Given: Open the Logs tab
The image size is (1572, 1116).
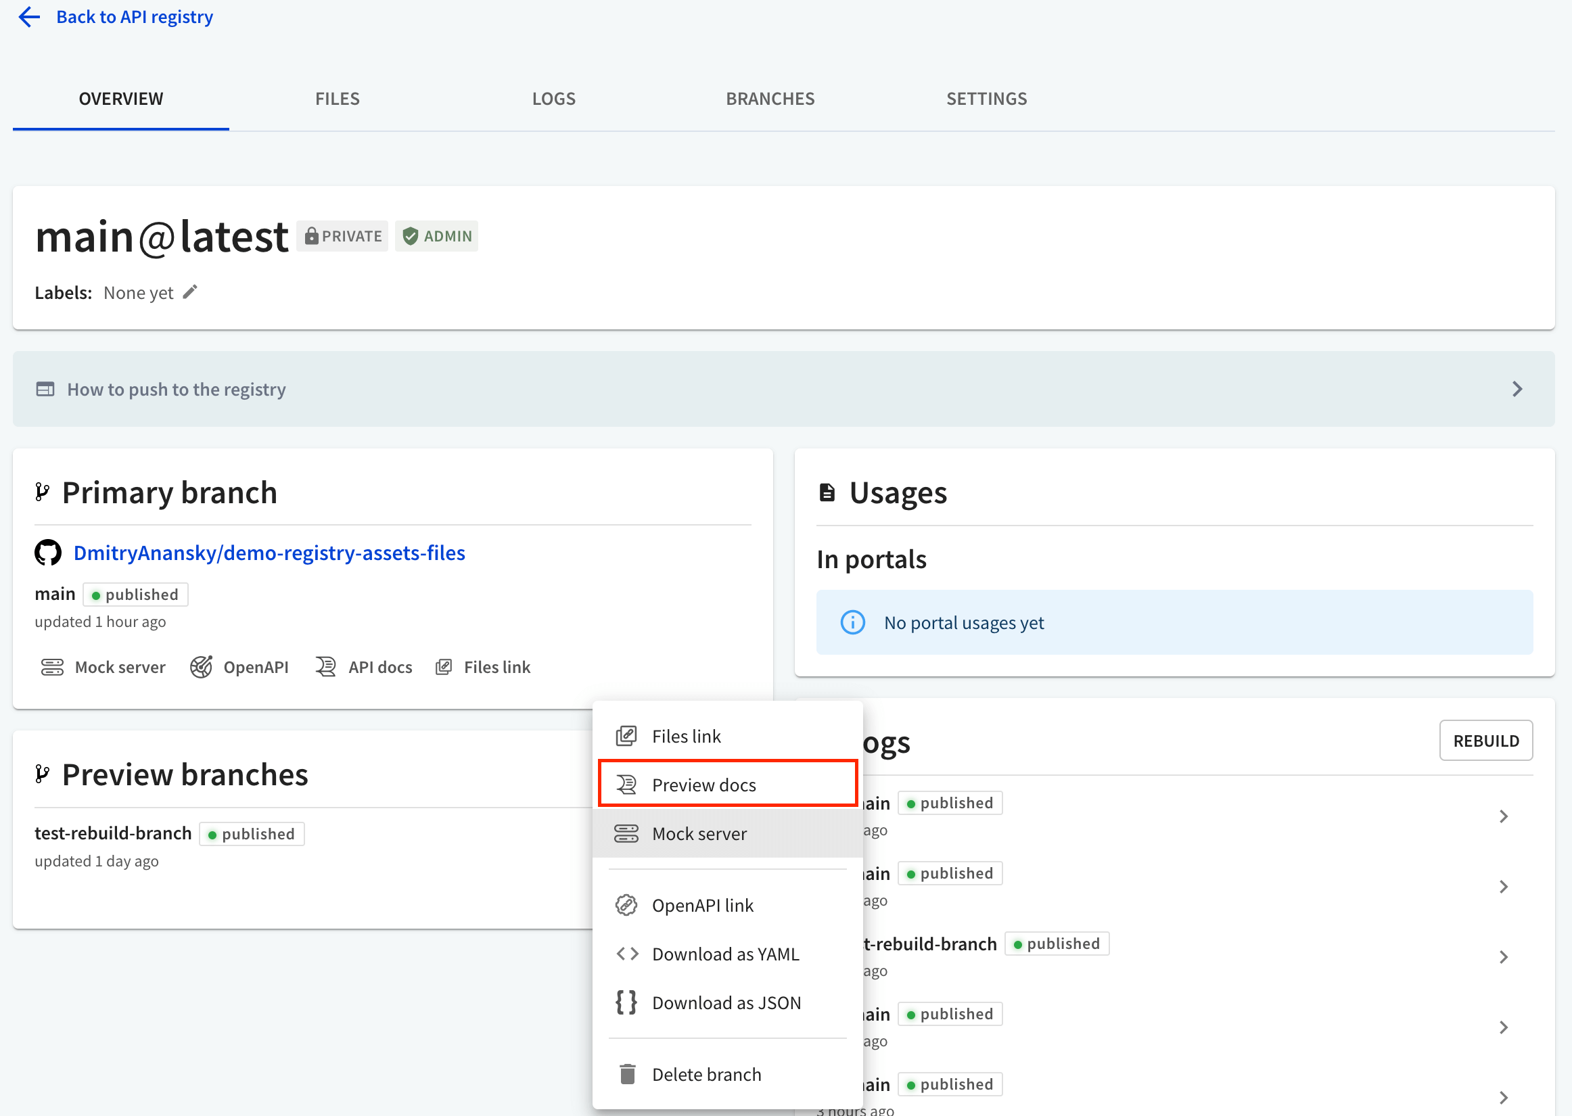Looking at the screenshot, I should 554,99.
